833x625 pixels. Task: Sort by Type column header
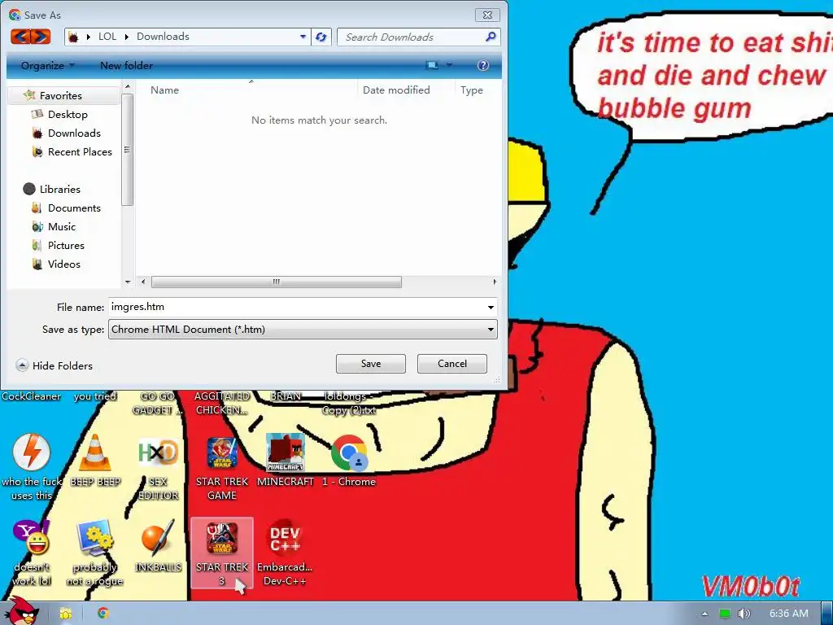471,90
